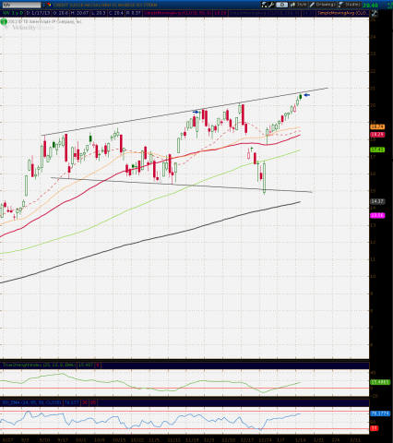Click the RSI_EMA study header
Image resolution: width=393 pixels, height=443 pixels.
[x=31, y=402]
